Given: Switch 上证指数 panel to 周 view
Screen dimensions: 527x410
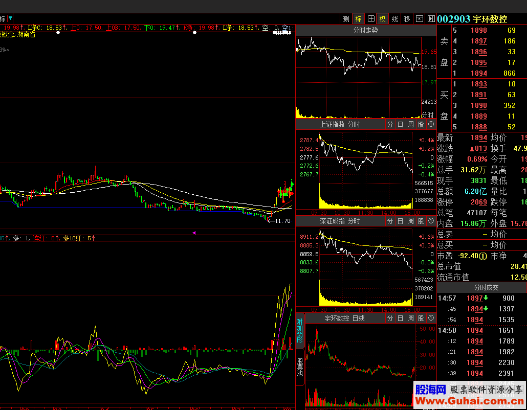Looking at the screenshot, I should coord(411,125).
